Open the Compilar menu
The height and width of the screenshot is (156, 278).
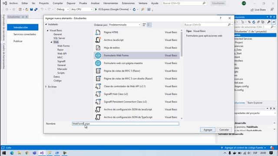click(58, 3)
